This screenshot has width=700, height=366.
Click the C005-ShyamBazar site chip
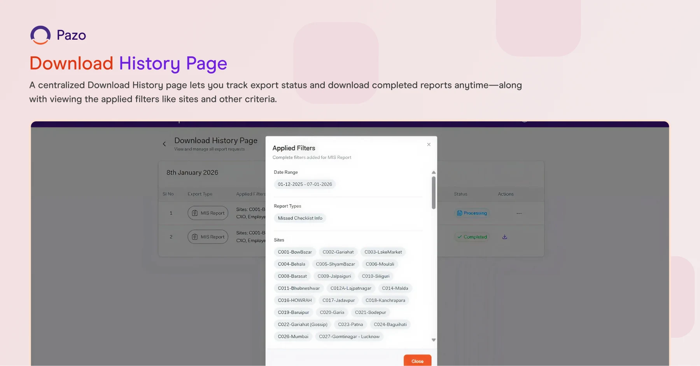tap(335, 264)
